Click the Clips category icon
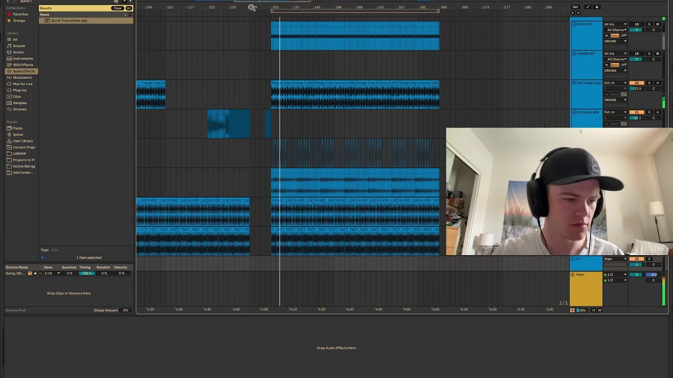The image size is (673, 378). tap(9, 97)
